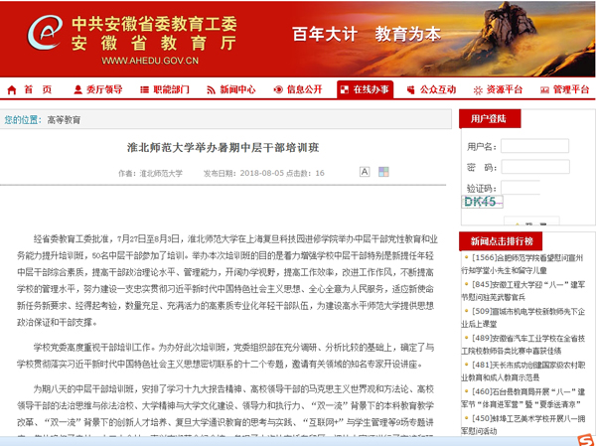Click the publish date 2018-08-05
The width and height of the screenshot is (596, 446).
pos(262,174)
